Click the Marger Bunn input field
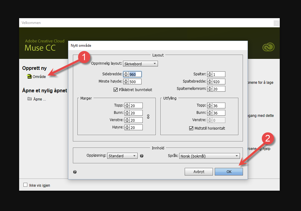Screen dimensions: 301x211 click(136, 113)
